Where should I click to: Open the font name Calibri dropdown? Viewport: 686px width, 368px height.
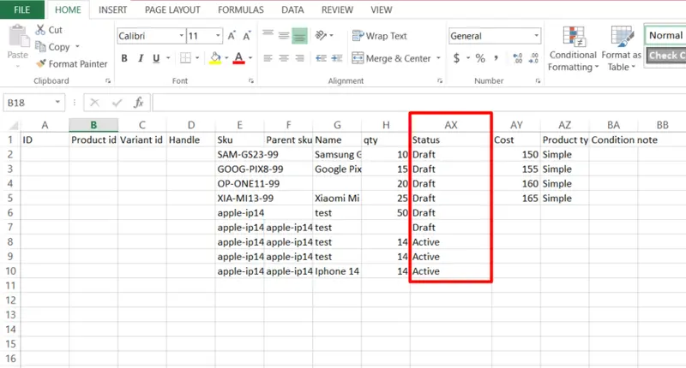pyautogui.click(x=181, y=36)
